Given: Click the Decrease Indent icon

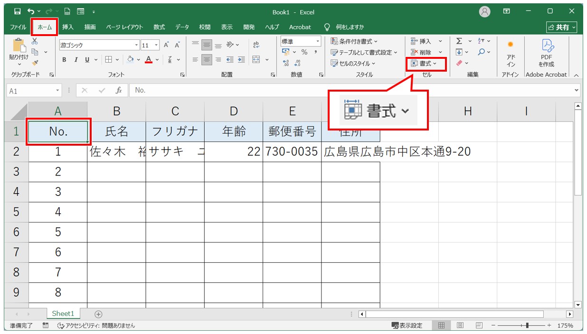Looking at the screenshot, I should point(230,60).
